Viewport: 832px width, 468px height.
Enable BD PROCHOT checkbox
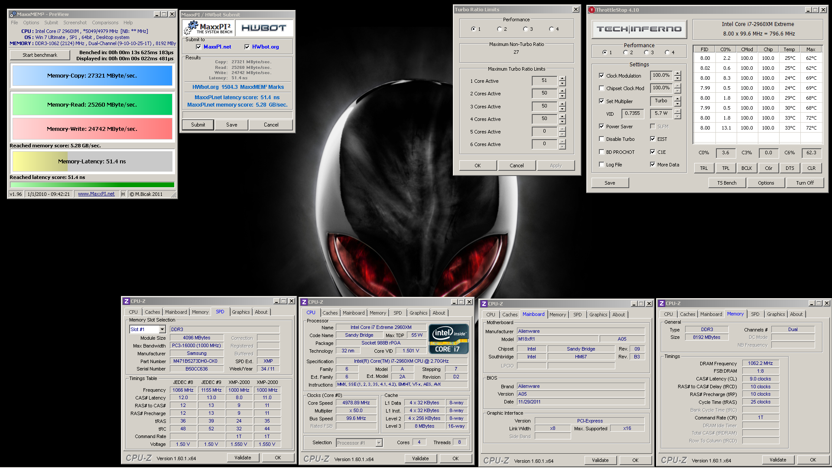(601, 152)
